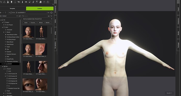Click the folder icon next to Default dropdown
The image size is (181, 96).
[20, 16]
